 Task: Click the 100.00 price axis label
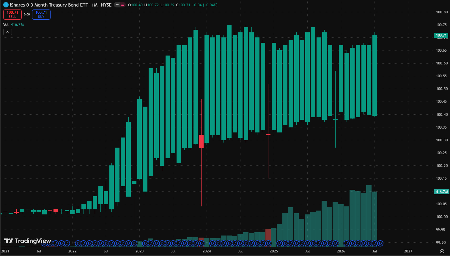442,217
